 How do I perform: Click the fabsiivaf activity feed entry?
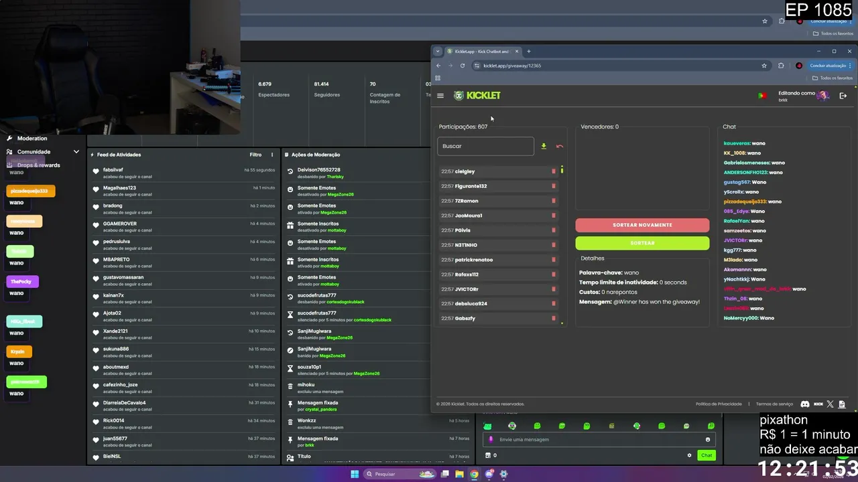click(x=184, y=173)
